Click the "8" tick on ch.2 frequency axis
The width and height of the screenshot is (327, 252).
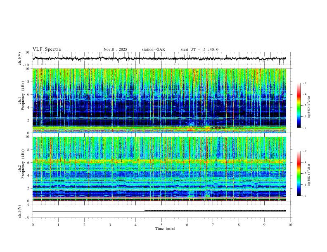(x=29, y=150)
